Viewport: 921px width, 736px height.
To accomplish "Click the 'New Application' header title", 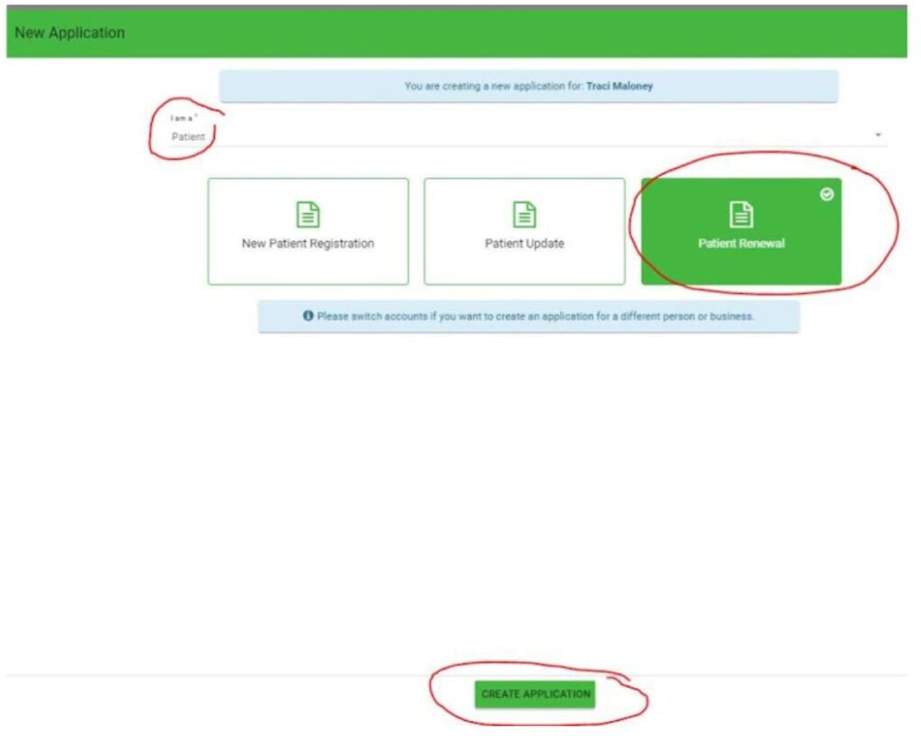I will pyautogui.click(x=70, y=33).
